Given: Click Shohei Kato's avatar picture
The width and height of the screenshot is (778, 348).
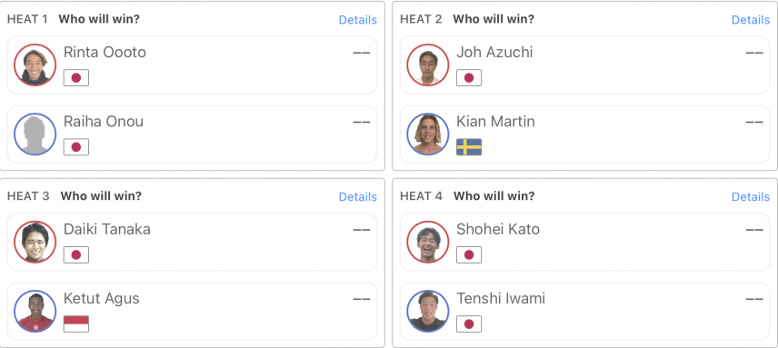Looking at the screenshot, I should coord(428,242).
